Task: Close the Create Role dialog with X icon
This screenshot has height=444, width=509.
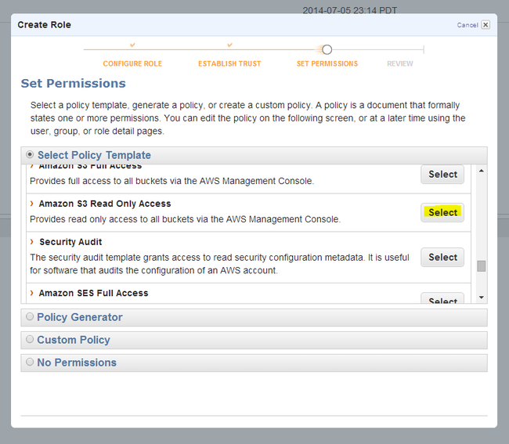Action: [x=486, y=25]
